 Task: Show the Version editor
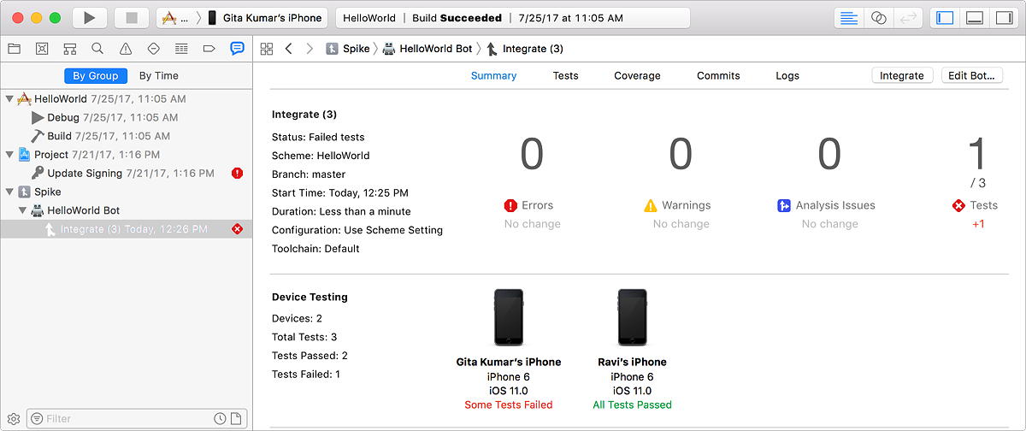907,18
